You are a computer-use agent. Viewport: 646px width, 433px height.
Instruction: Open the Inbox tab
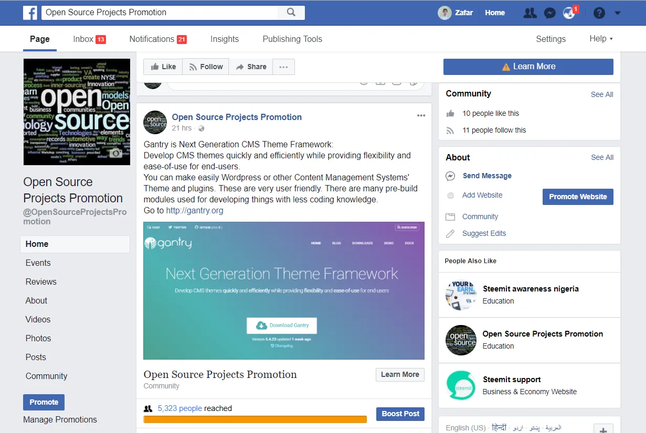click(89, 39)
